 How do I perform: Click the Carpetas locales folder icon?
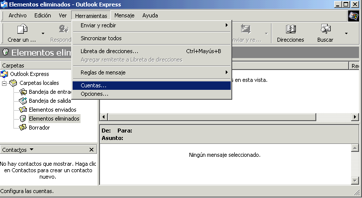coord(13,83)
